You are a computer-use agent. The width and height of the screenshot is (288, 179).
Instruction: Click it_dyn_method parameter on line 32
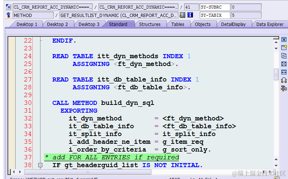click(x=95, y=119)
